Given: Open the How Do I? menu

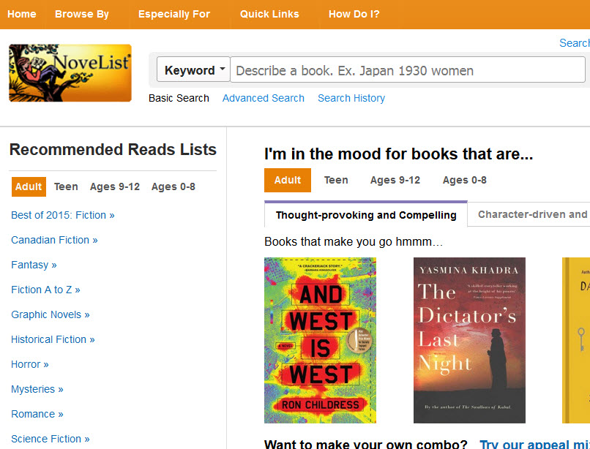Looking at the screenshot, I should coord(354,15).
